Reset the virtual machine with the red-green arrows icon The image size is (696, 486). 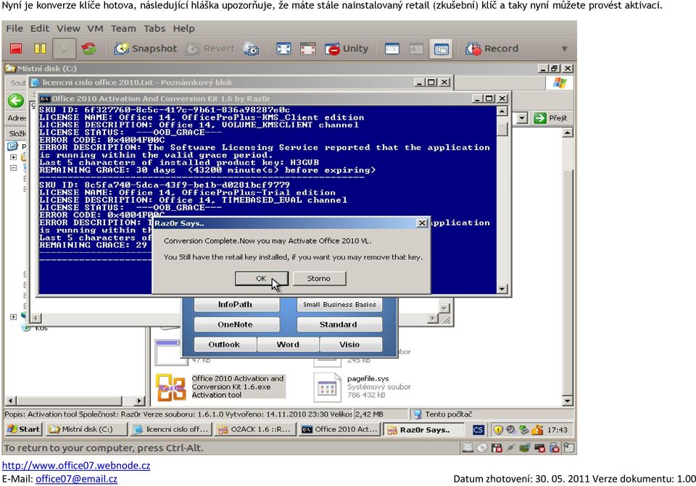coord(88,49)
